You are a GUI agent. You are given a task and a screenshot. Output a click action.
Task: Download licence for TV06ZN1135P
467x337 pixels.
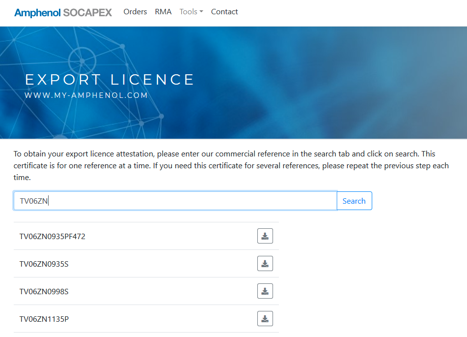265,318
